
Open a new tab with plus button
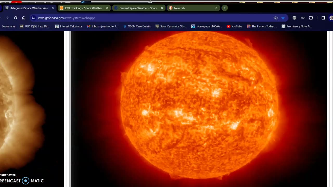click(x=225, y=8)
